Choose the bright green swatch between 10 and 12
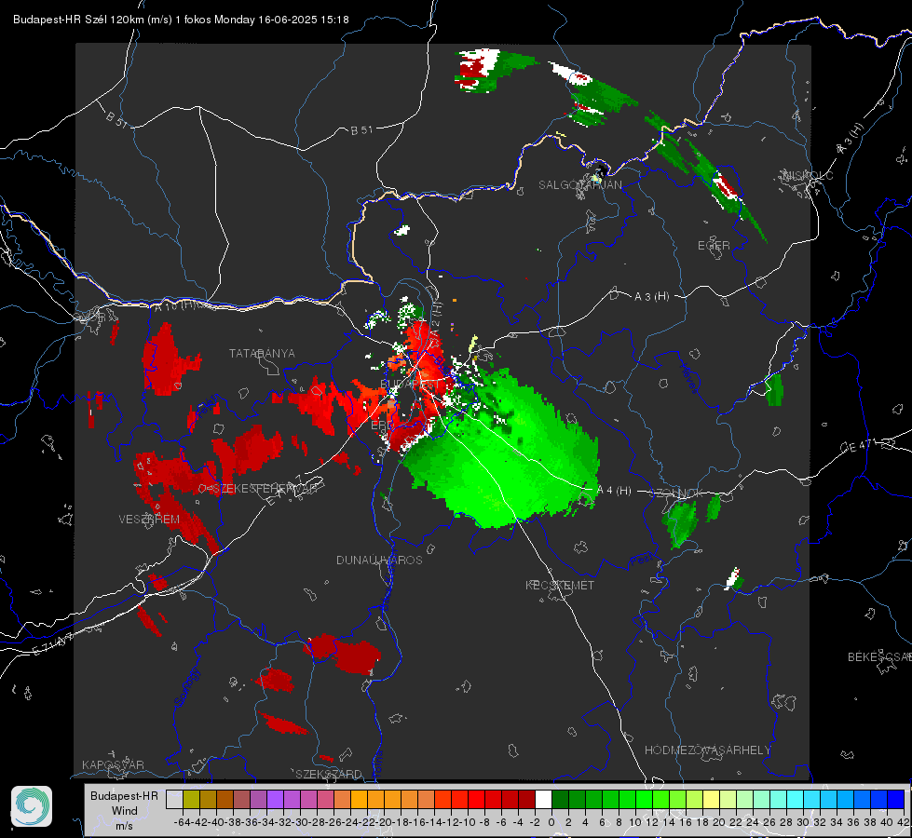The width and height of the screenshot is (912, 838). tap(644, 800)
